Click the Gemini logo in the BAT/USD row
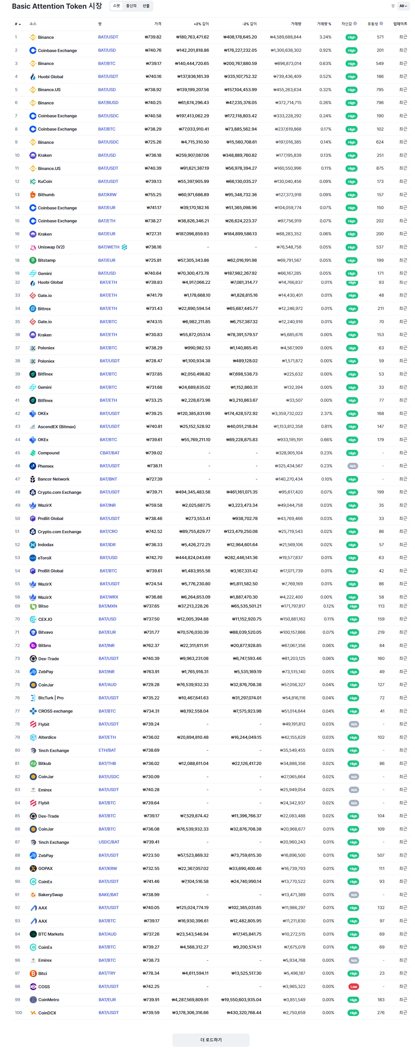Screen dimensions: 415x1049 click(x=33, y=273)
